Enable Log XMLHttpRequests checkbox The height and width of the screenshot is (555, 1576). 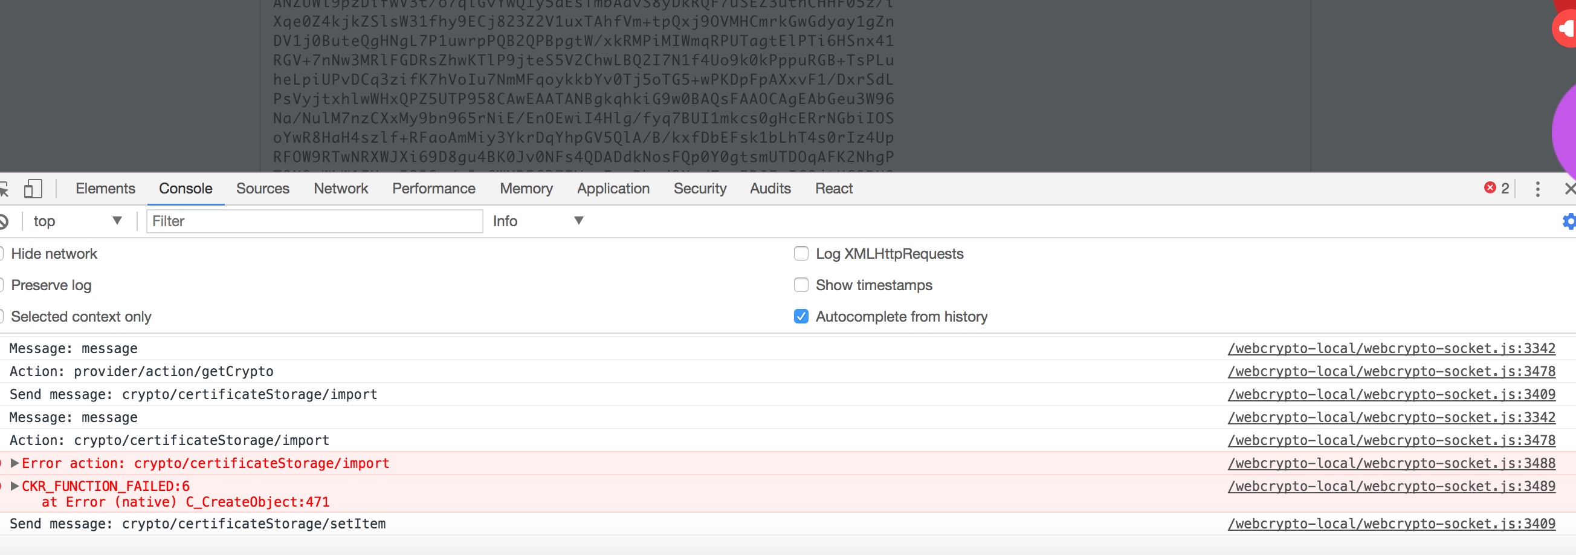801,253
